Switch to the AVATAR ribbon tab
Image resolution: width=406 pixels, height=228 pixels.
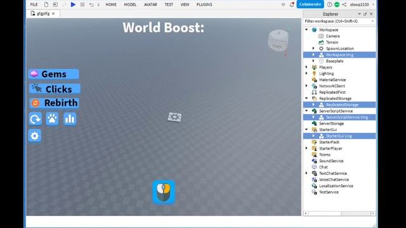click(x=150, y=4)
